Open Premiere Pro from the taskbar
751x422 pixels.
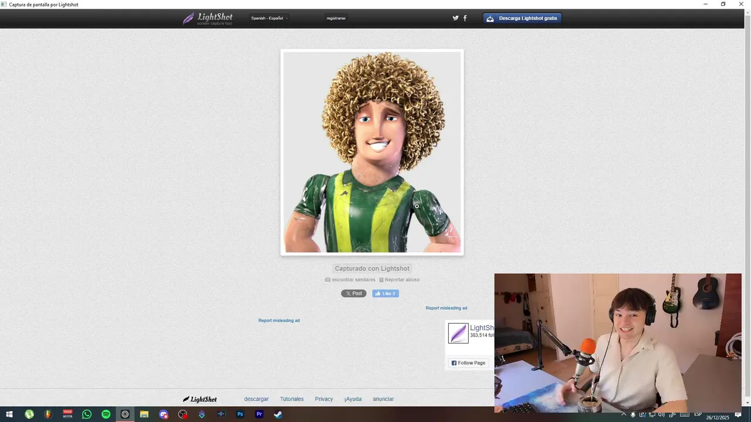(x=259, y=414)
